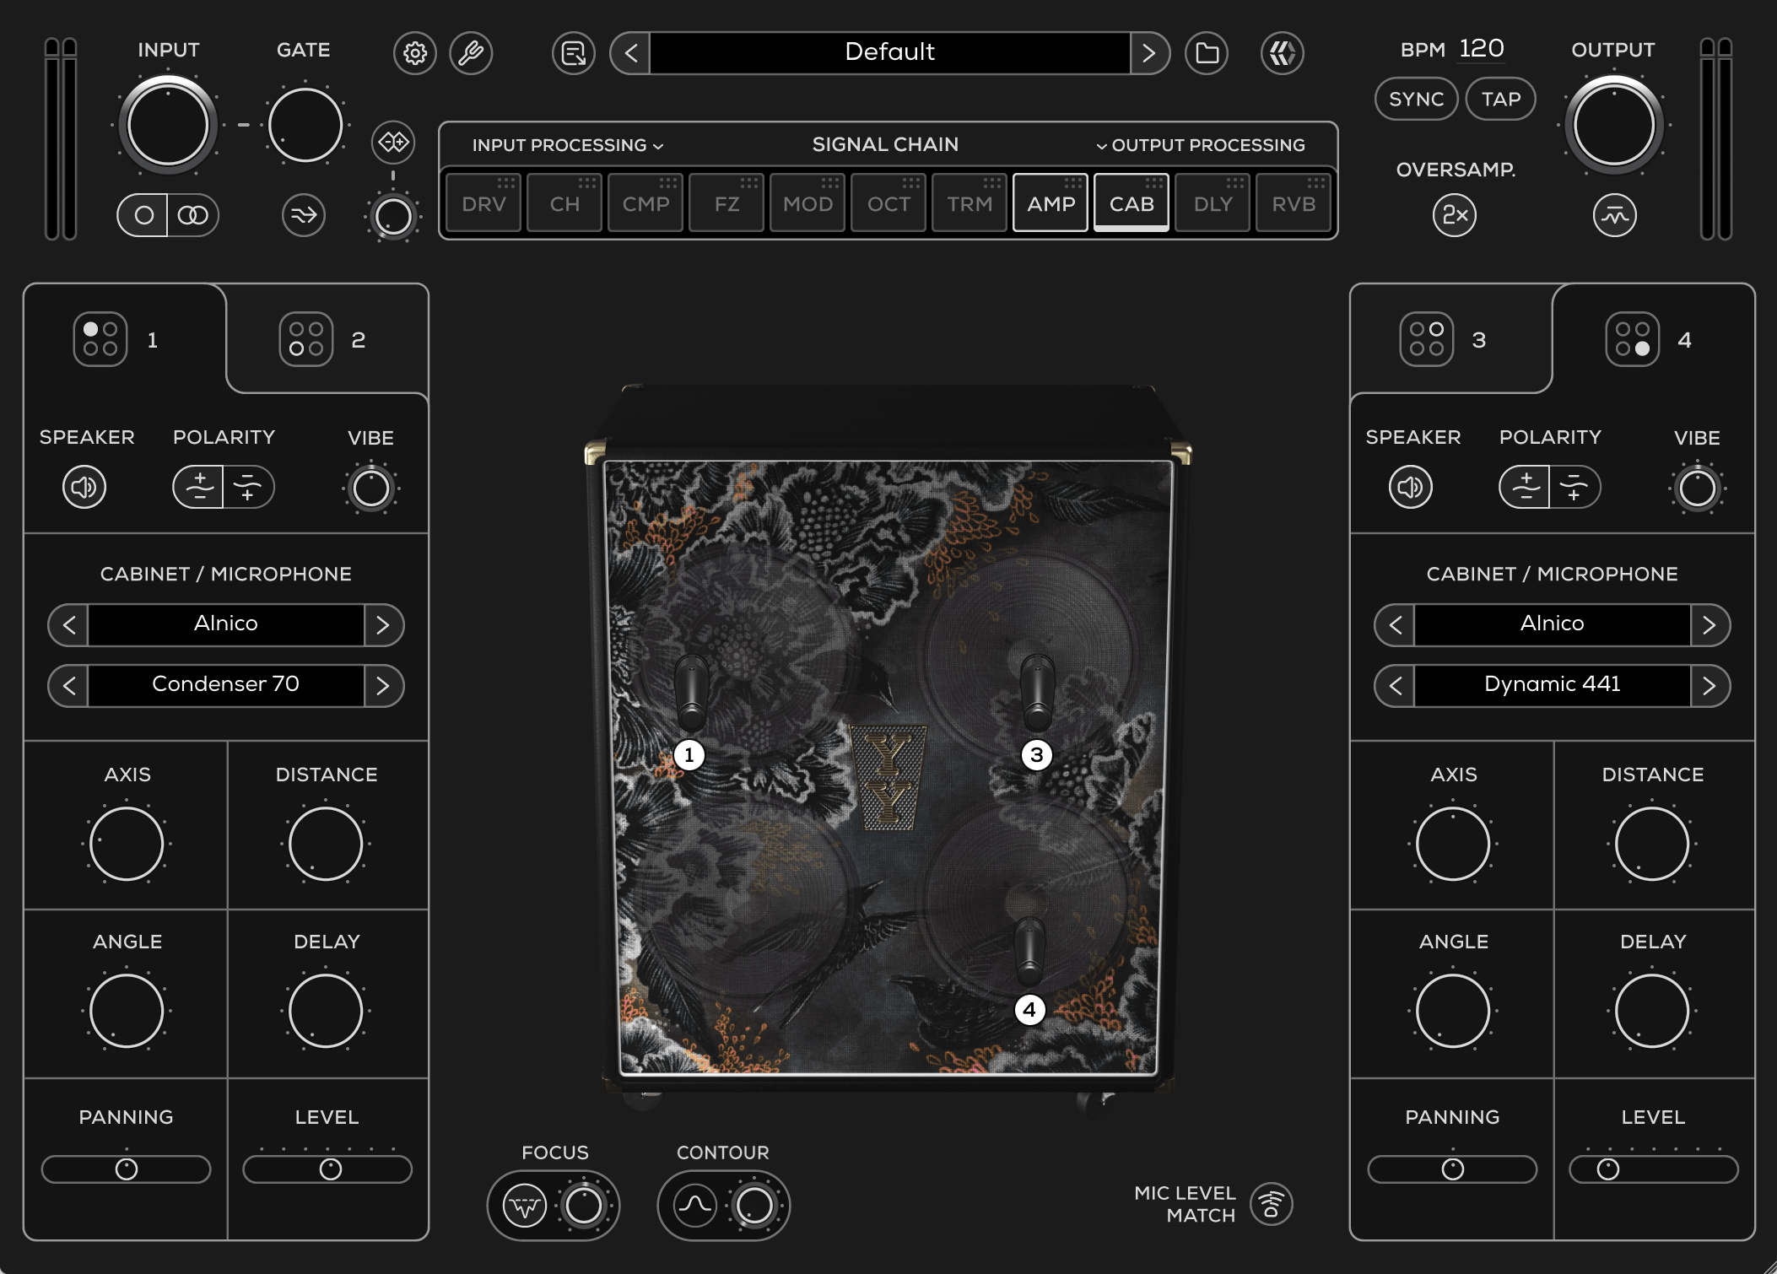Select mic marker 4 on cabinet

pos(1029,1010)
